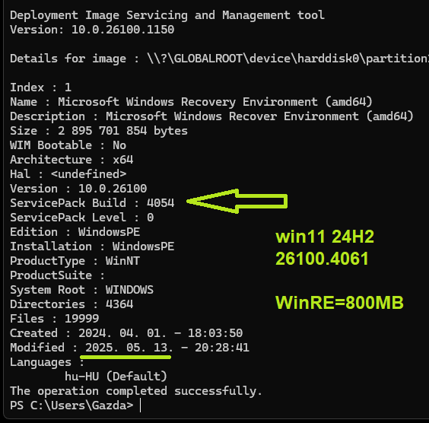This screenshot has width=429, height=423.
Task: Click the Name Microsoft Windows Recovery Environment line
Action: 191,102
